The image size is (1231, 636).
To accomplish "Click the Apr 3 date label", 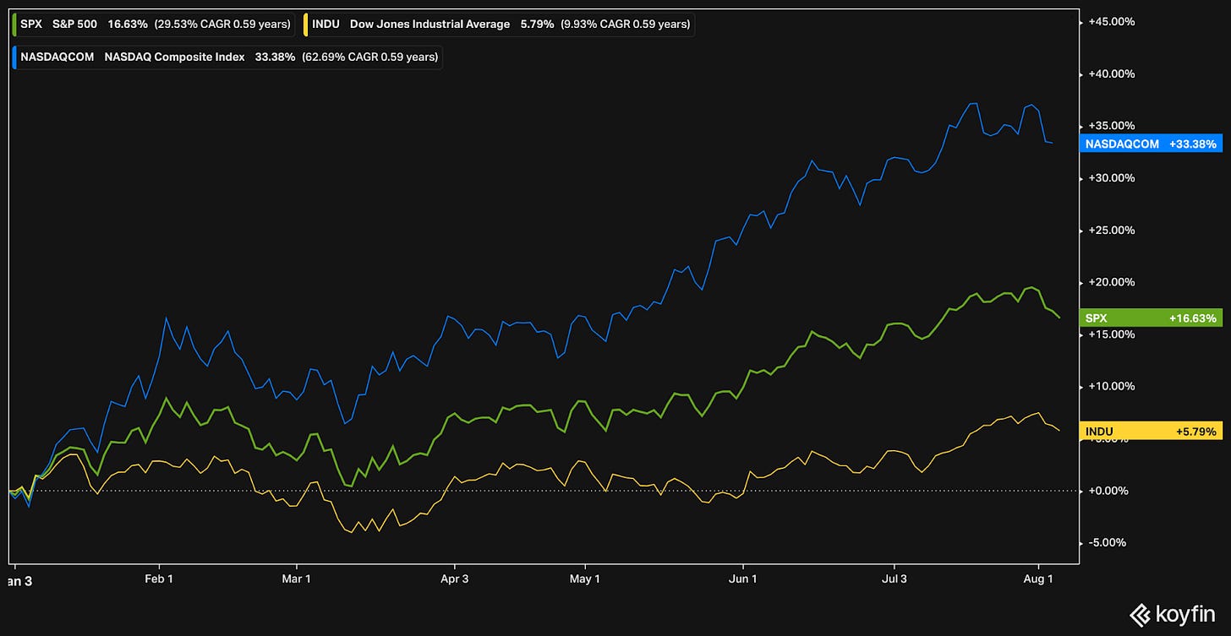I will (455, 579).
